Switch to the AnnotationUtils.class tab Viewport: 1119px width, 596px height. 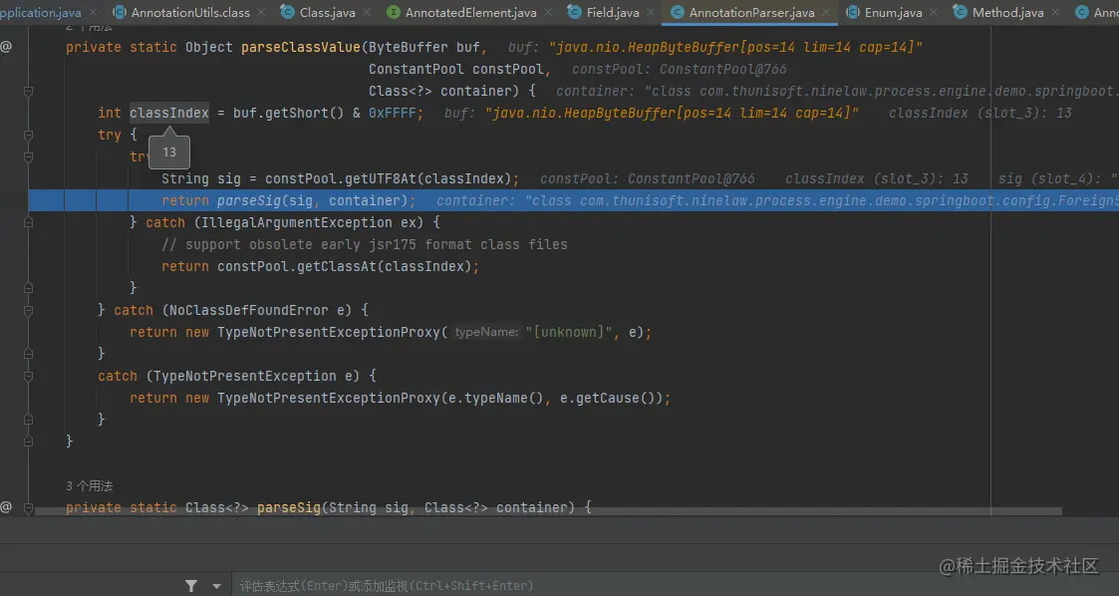[x=190, y=12]
